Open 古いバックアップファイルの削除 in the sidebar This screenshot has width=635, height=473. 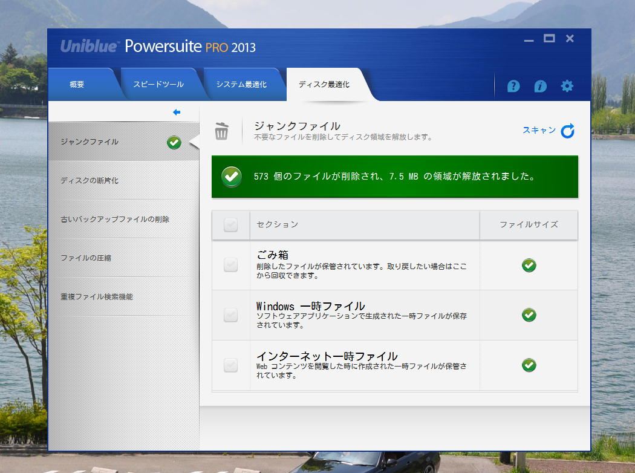123,219
